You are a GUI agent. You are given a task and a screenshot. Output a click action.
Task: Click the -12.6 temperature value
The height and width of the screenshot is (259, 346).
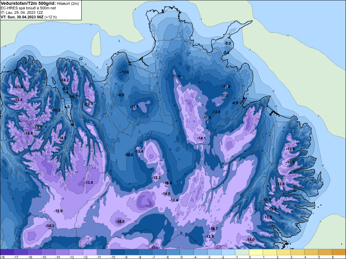(281, 184)
